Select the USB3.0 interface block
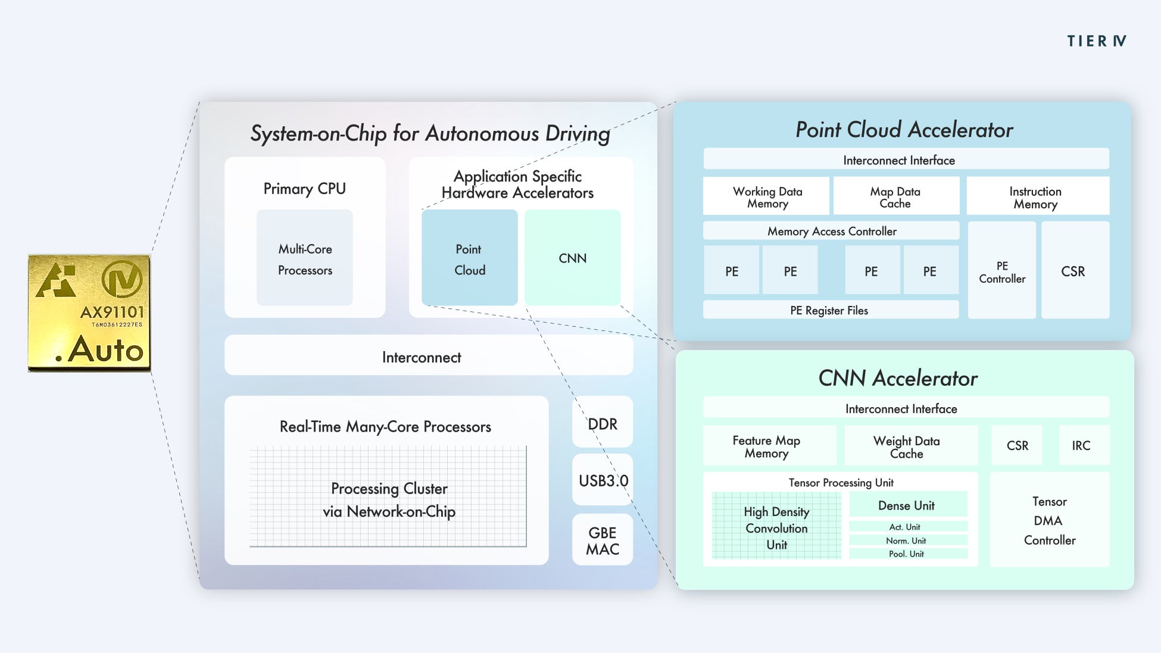1161x653 pixels. (603, 480)
